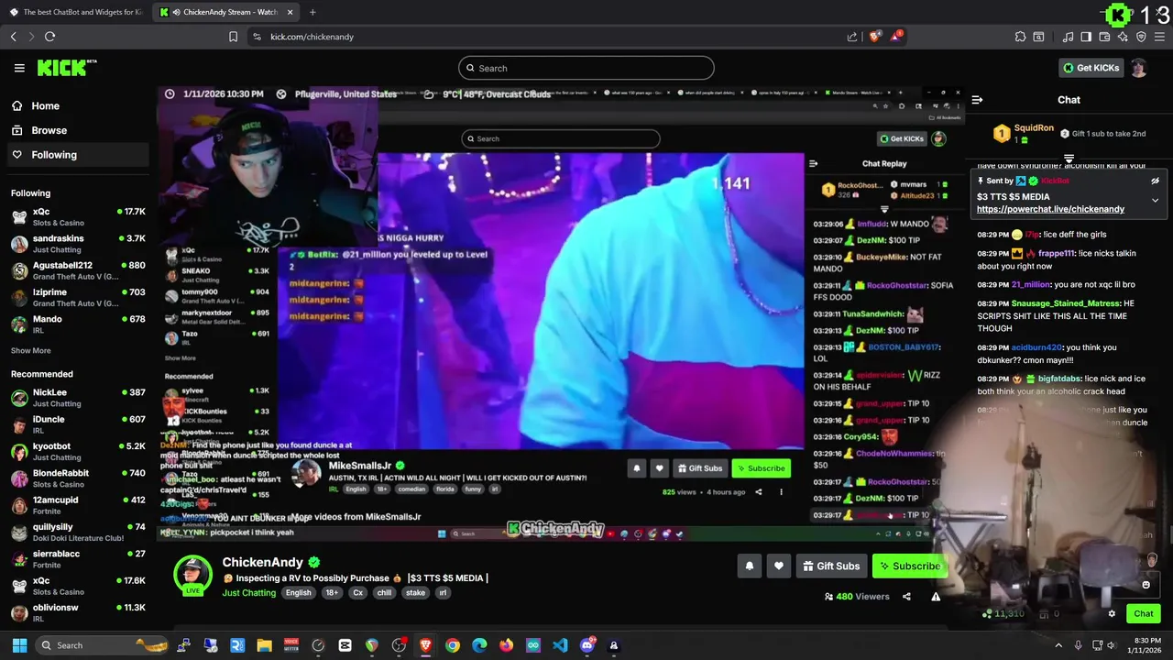
Task: Hide the pinned KickBot message
Action: click(1156, 181)
